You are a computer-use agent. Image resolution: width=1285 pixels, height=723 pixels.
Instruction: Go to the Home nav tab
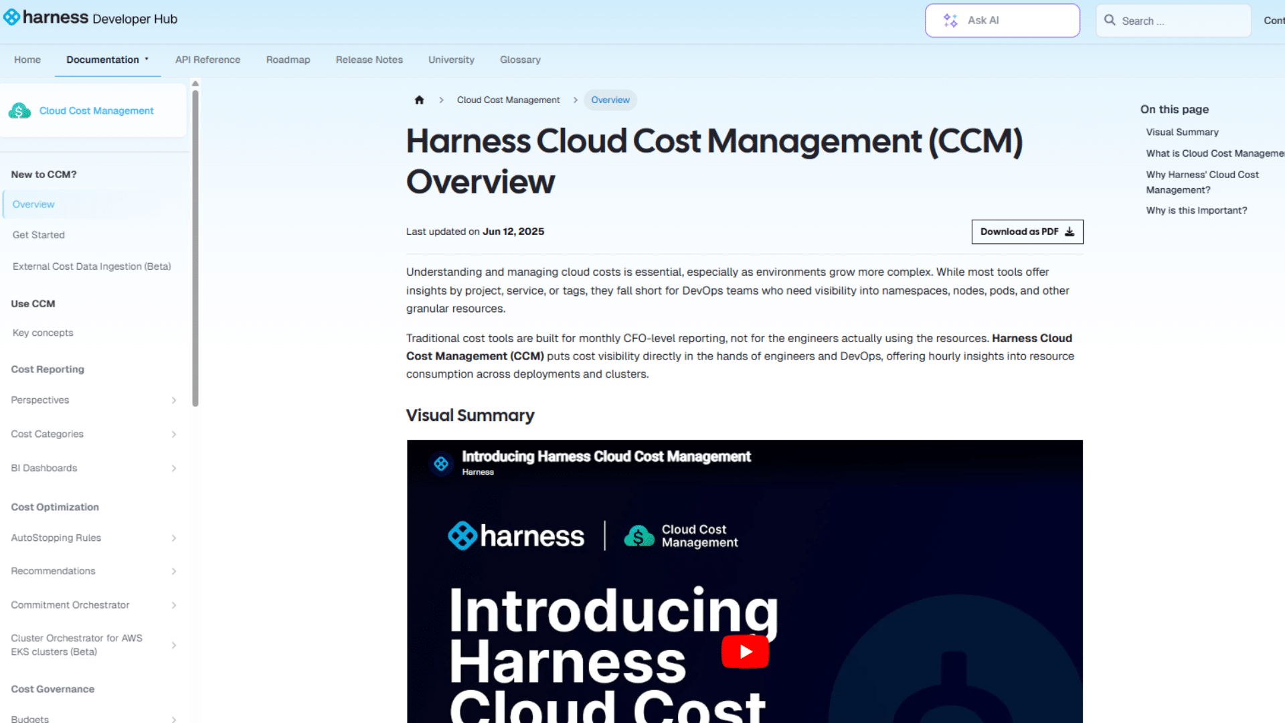[27, 60]
